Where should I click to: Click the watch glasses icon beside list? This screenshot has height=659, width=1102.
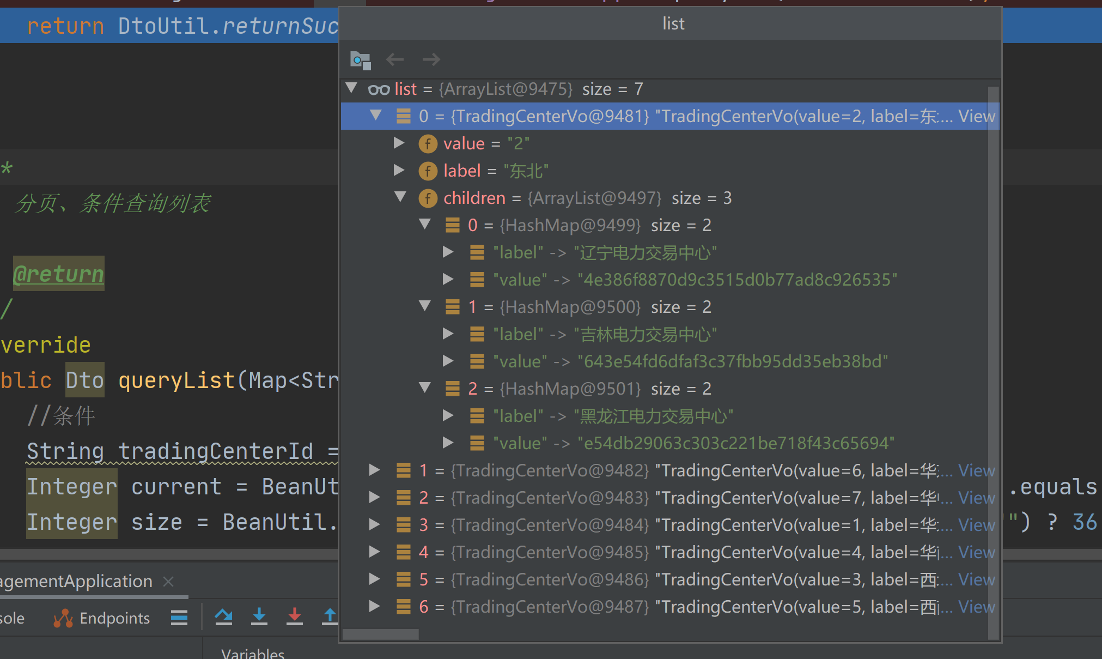tap(379, 89)
